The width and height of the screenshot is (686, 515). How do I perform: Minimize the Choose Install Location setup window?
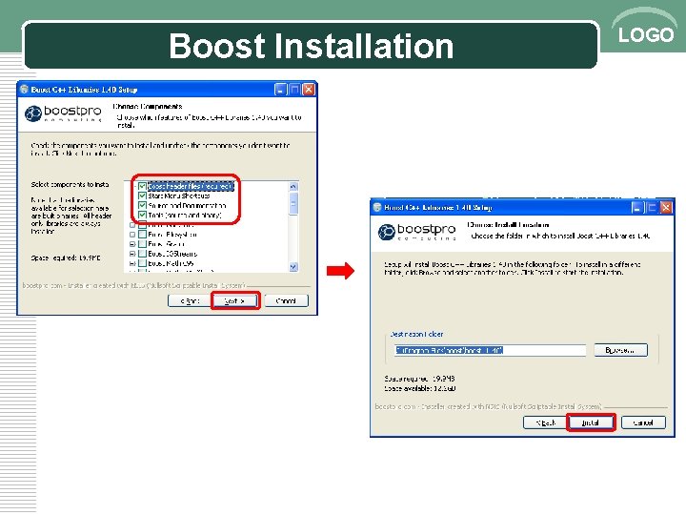[637, 208]
